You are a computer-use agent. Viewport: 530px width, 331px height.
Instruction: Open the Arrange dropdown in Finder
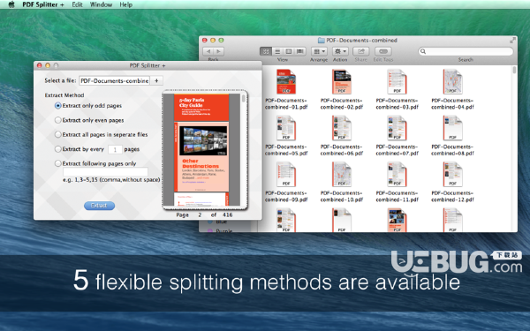319,51
